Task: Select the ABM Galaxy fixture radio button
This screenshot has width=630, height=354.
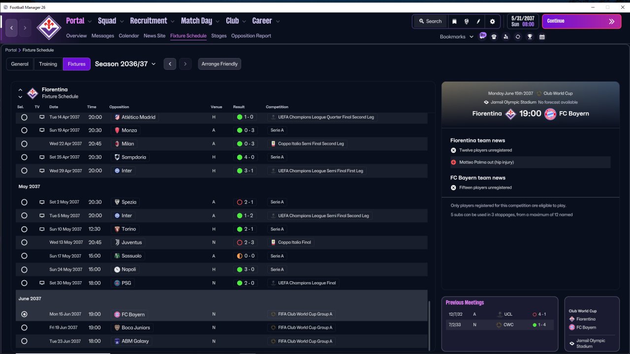Action: click(24, 341)
